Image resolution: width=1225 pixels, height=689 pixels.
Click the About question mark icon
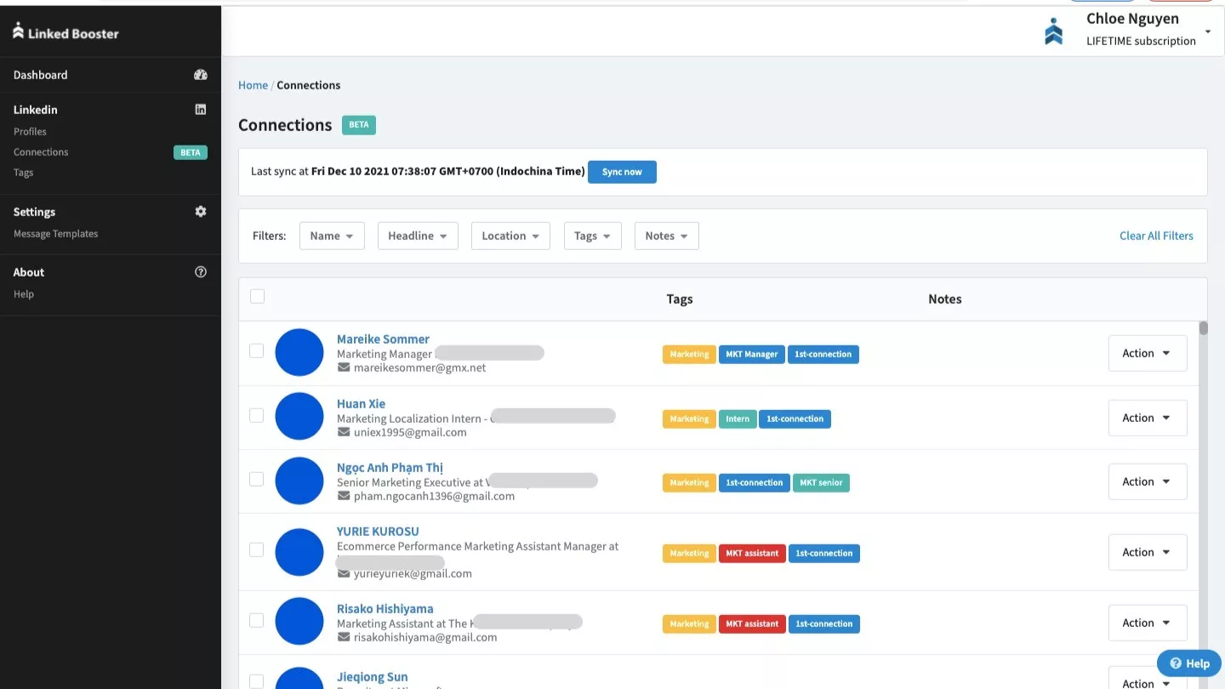tap(201, 272)
